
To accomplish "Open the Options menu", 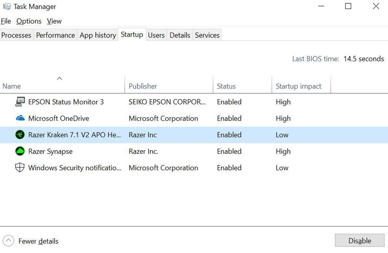I will (x=29, y=21).
